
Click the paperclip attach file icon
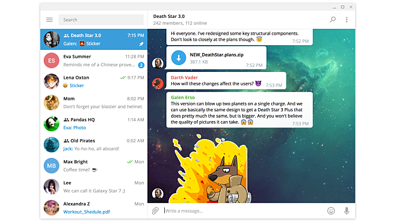point(155,210)
